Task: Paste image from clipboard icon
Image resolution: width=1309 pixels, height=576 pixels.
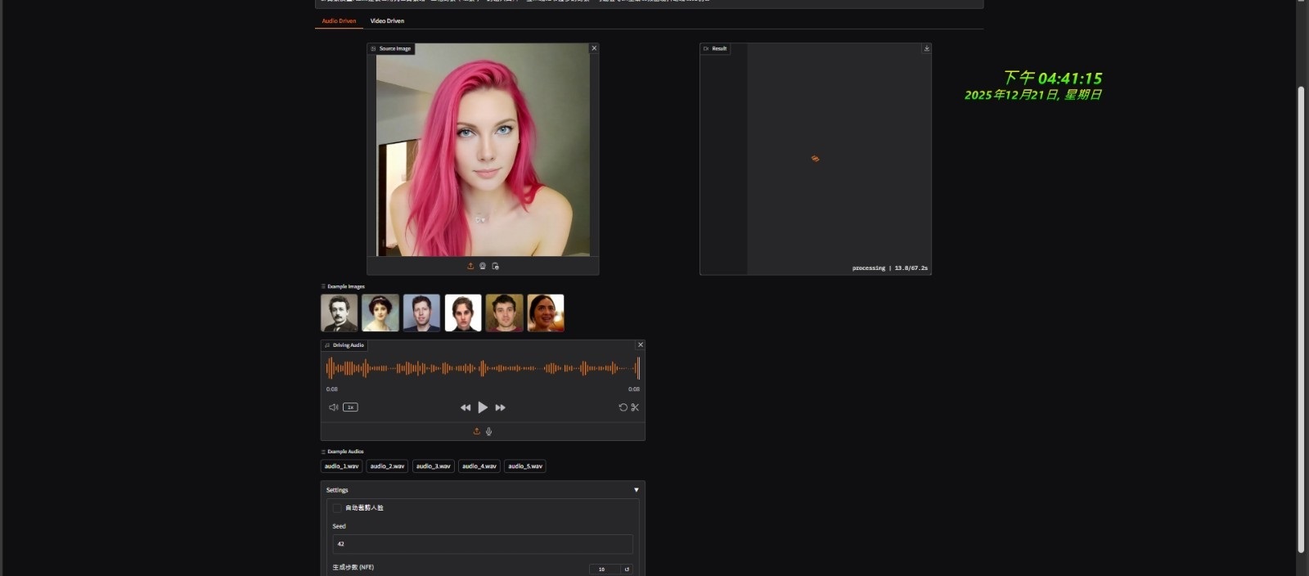Action: [x=495, y=266]
